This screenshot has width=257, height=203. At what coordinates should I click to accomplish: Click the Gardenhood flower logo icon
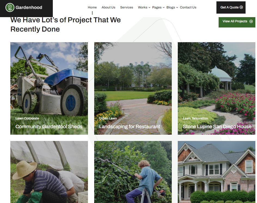coord(10,7)
